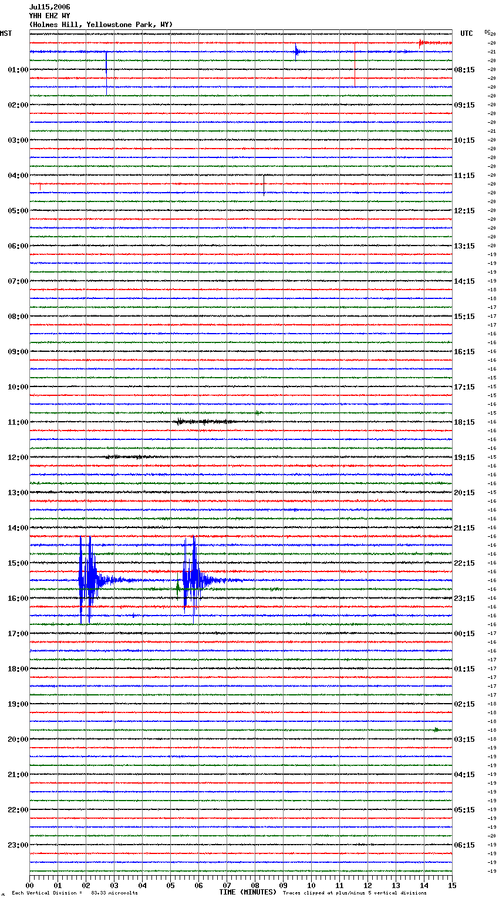Viewport: 499px width, 901px height.
Task: Click the MST axis header
Action: (6, 33)
